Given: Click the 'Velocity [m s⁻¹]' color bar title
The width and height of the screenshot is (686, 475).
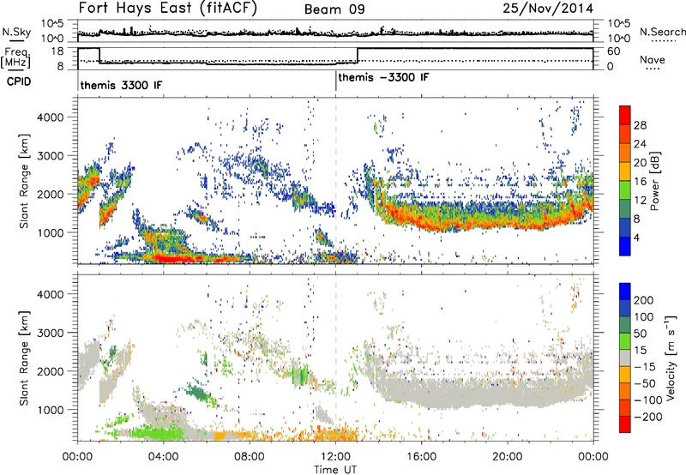Looking at the screenshot, I should point(671,358).
